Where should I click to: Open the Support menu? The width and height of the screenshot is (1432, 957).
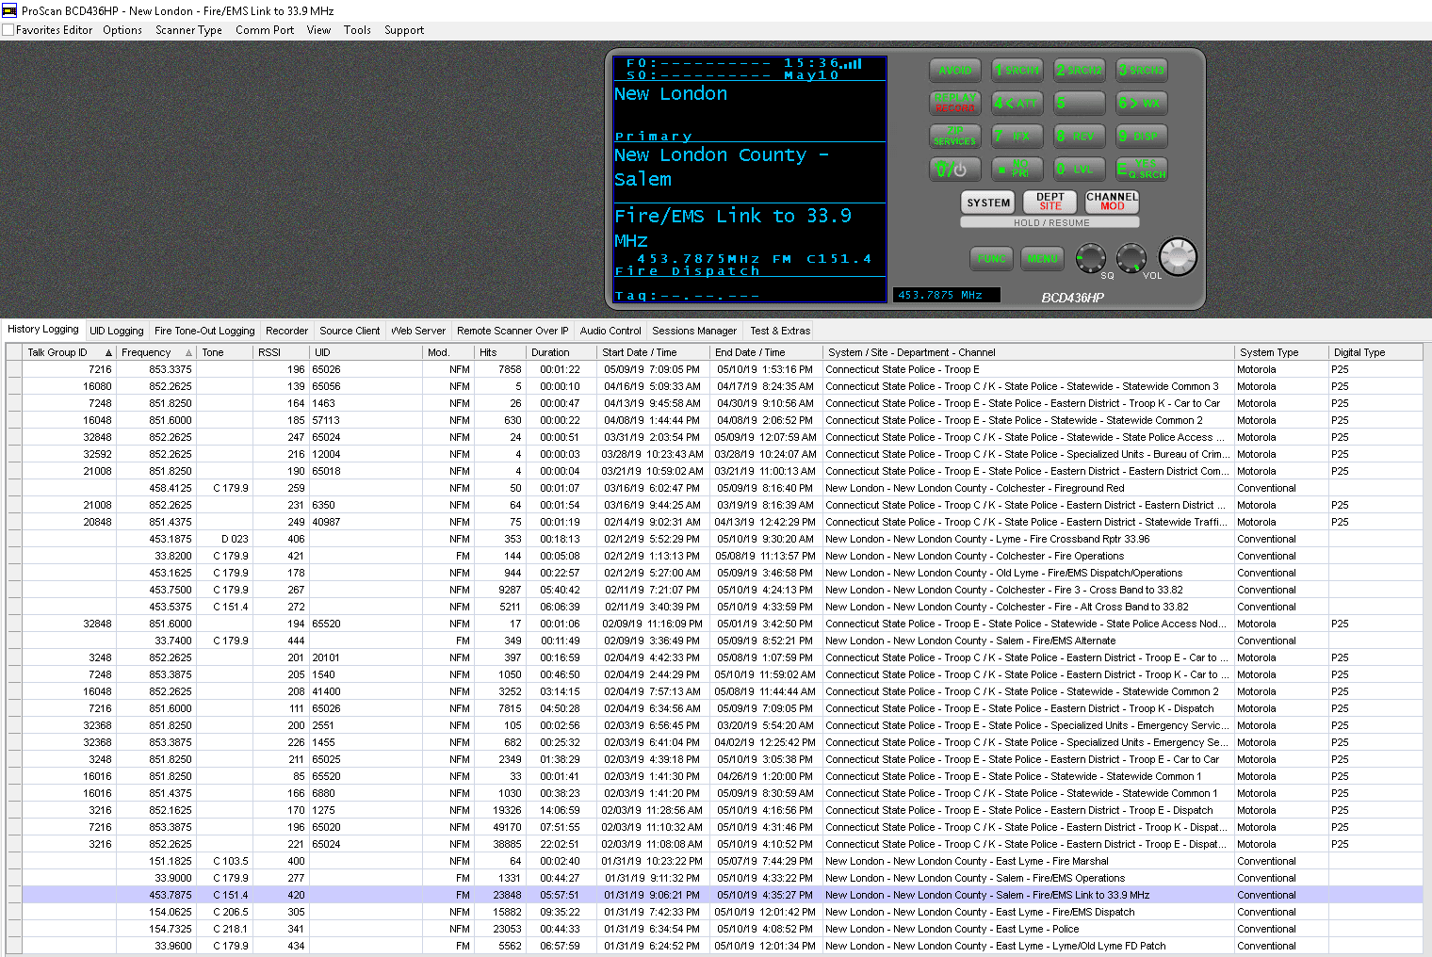click(x=404, y=30)
